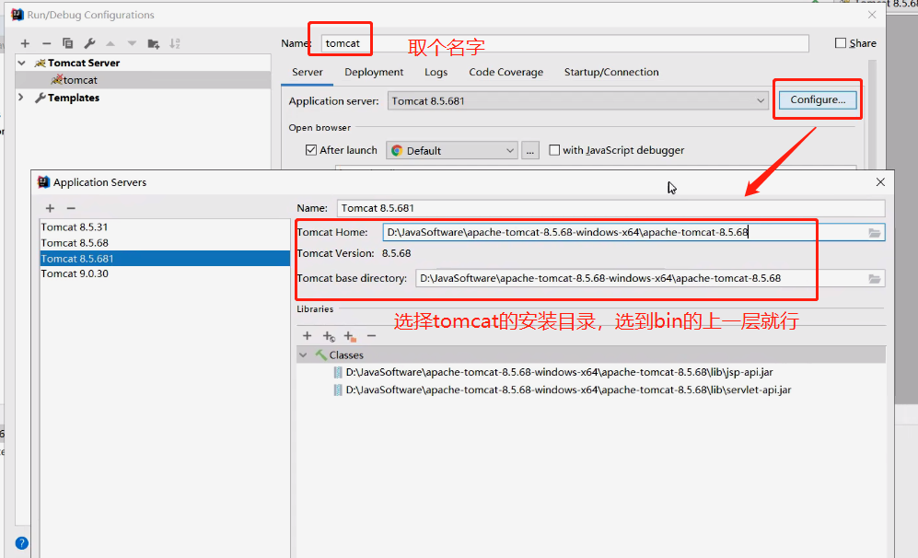Image resolution: width=918 pixels, height=558 pixels.
Task: Click the configuration Name field
Action: [564, 43]
